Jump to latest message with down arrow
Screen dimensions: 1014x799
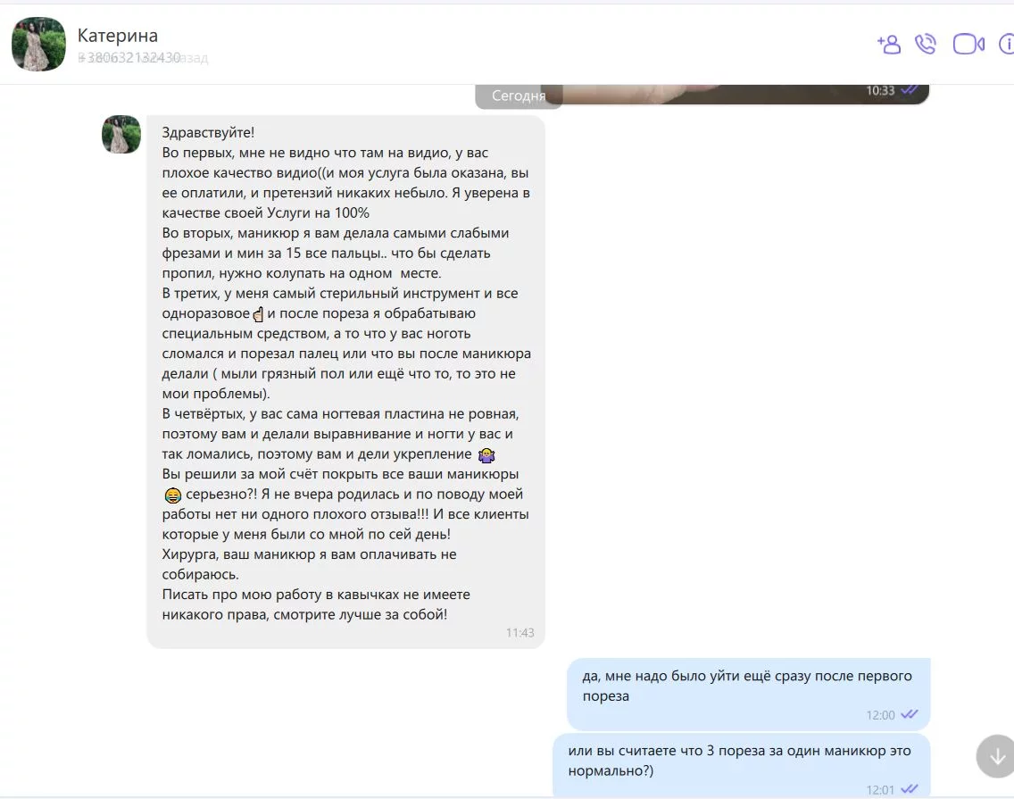(x=996, y=755)
